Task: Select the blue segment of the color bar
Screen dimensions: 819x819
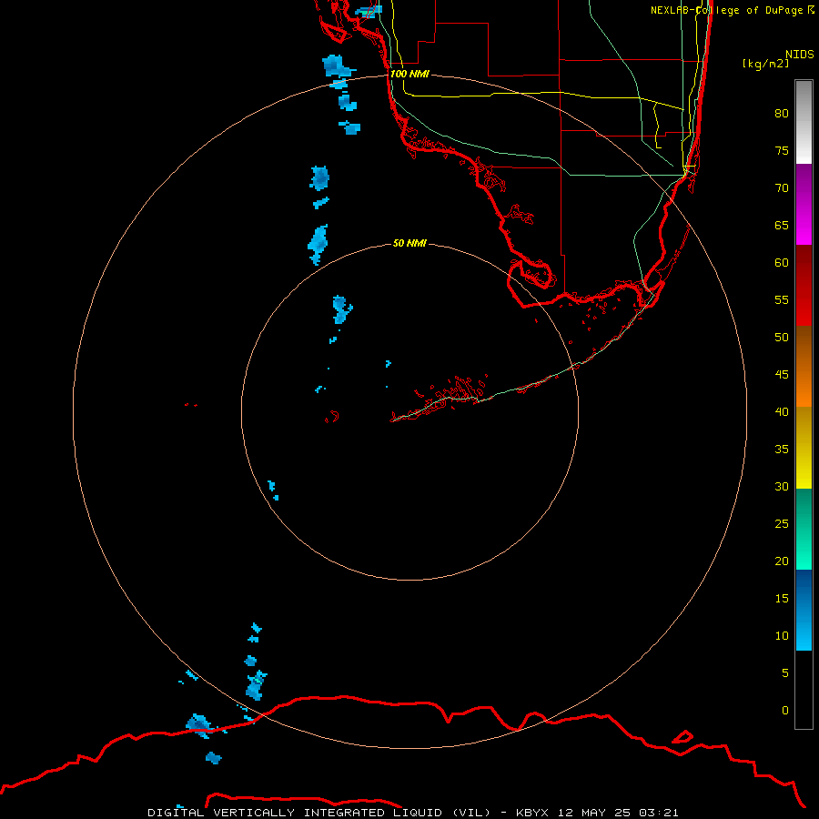Action: coord(804,610)
